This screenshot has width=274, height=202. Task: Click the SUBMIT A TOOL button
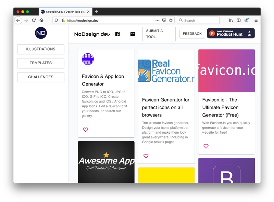(159, 34)
